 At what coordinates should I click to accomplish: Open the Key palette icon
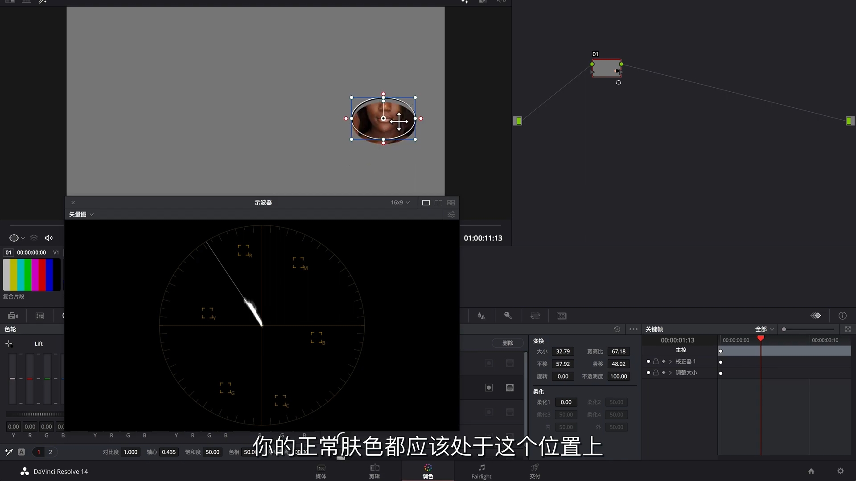point(508,316)
